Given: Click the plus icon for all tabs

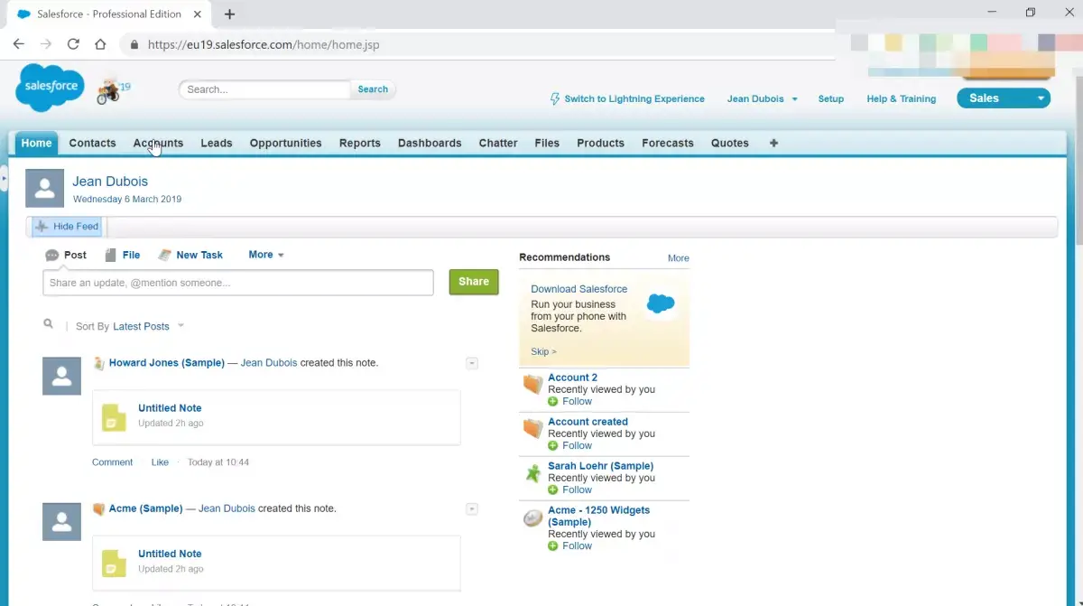Looking at the screenshot, I should click(x=773, y=143).
